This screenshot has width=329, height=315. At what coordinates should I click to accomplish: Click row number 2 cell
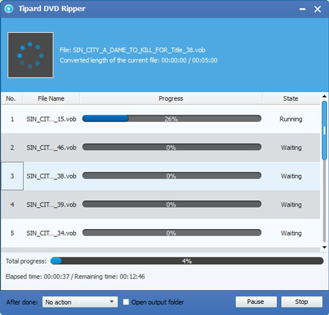tap(12, 148)
